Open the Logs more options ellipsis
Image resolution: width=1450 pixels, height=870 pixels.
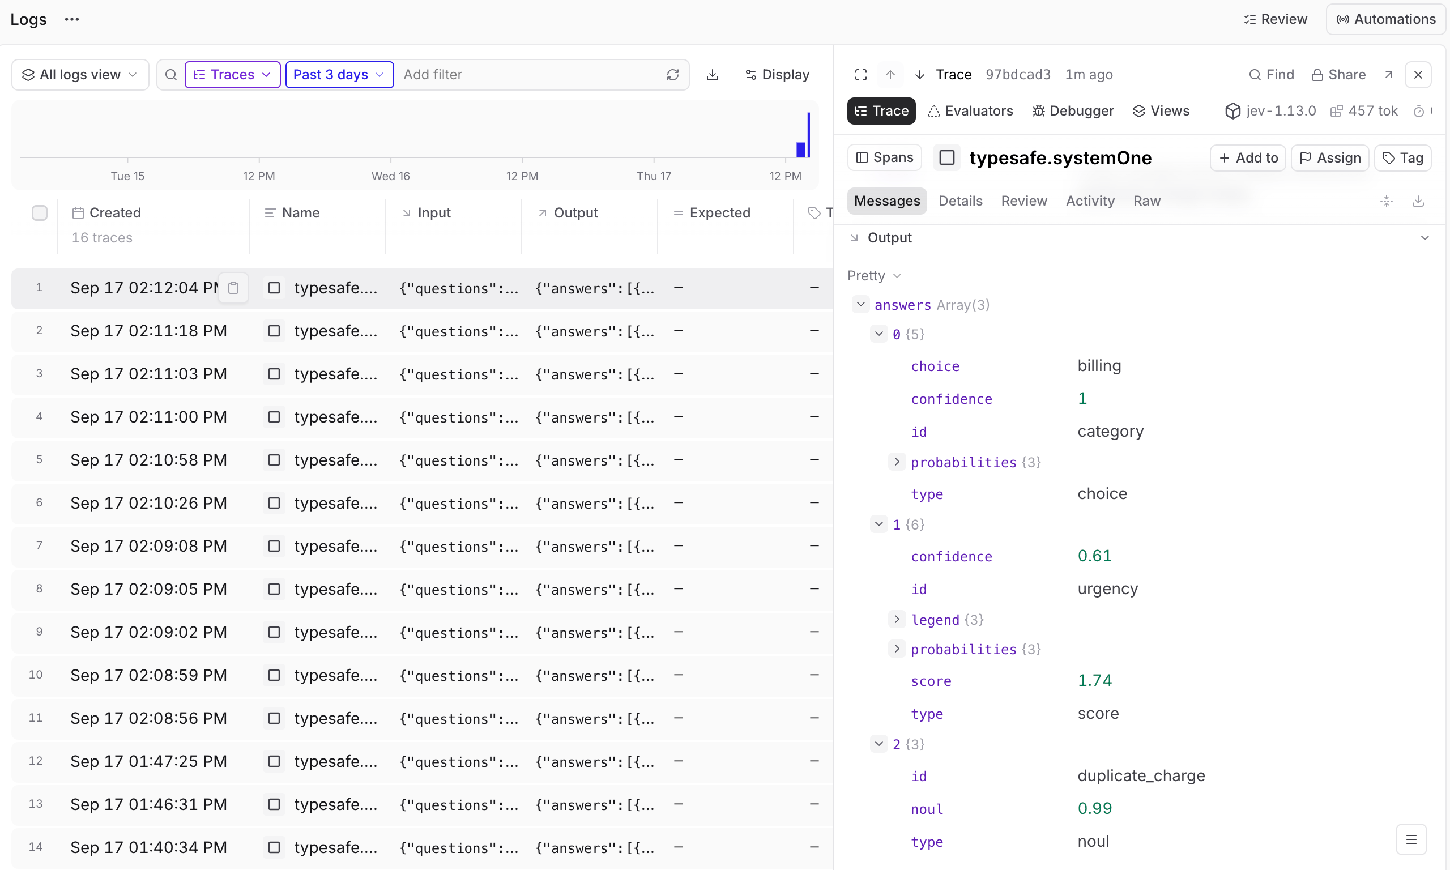72,19
